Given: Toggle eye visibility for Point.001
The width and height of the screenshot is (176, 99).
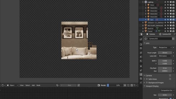Looking at the screenshot, I should 165,8.
